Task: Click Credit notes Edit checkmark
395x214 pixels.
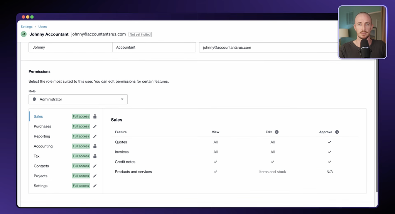Action: tap(273, 162)
